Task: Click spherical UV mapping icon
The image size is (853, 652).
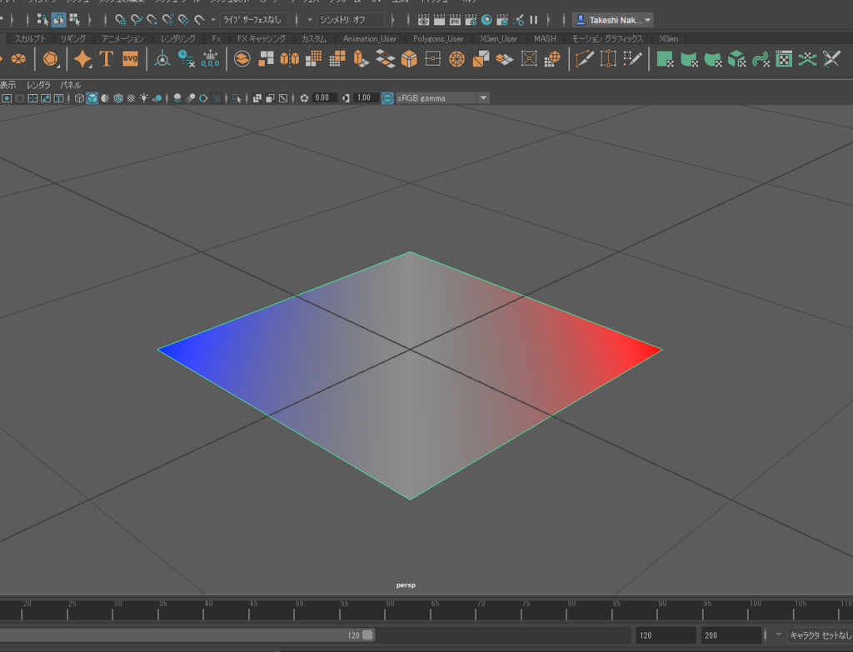Action: click(x=713, y=59)
